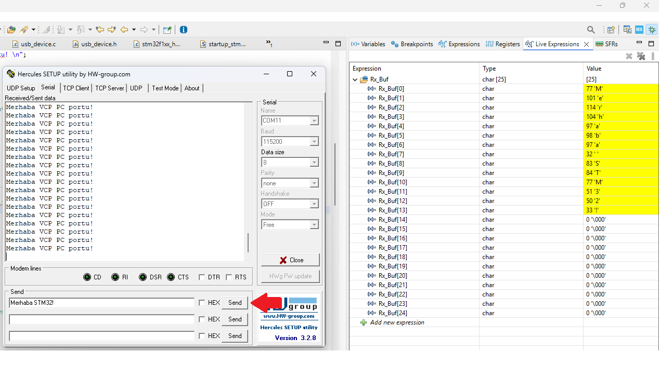Click Remove Selected Expression X icon
This screenshot has height=378, width=659.
pos(629,56)
